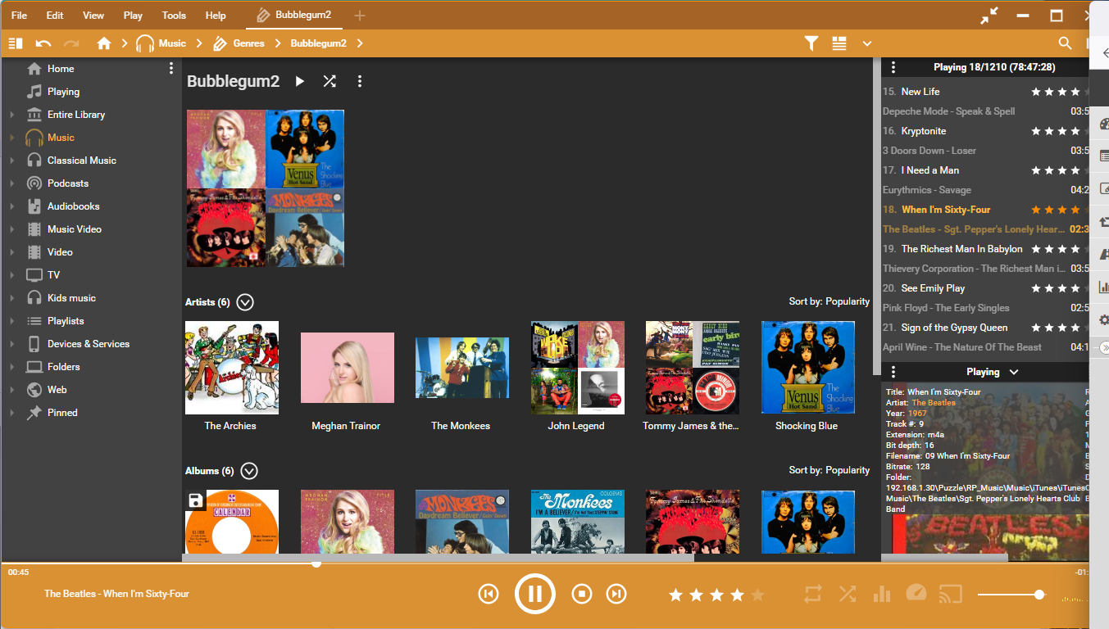Toggle shuffle mode in player bar
This screenshot has height=629, width=1109.
pos(848,594)
